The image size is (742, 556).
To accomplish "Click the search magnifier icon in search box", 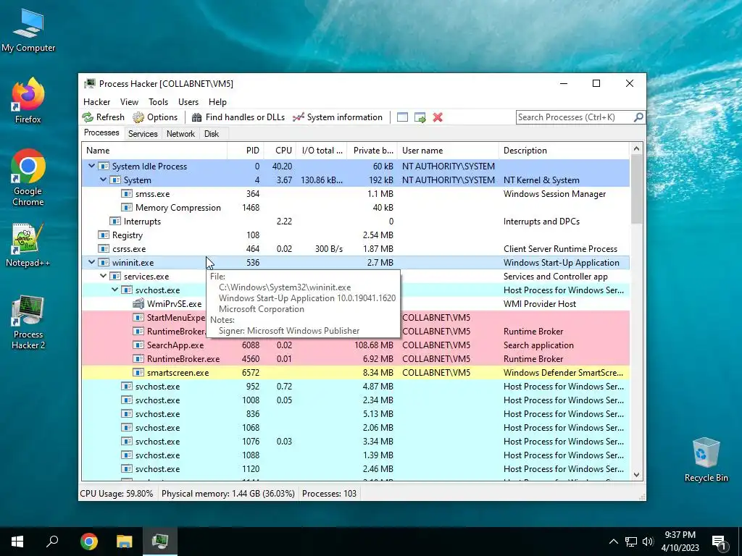I will [638, 117].
